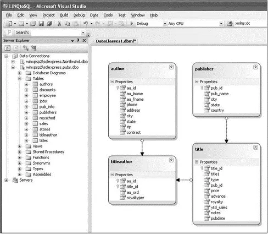Select royaltyper property in titleauthor entity
The image size is (268, 234).
135,198
